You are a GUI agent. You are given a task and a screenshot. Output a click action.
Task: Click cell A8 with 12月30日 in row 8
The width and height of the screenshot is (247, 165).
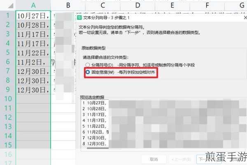click(x=33, y=80)
